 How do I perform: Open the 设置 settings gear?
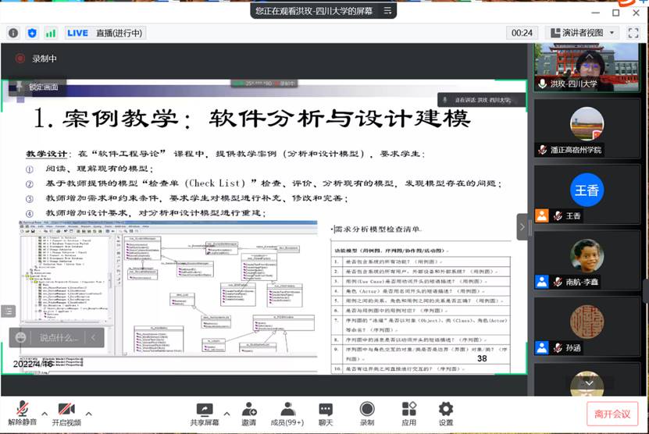pyautogui.click(x=446, y=413)
